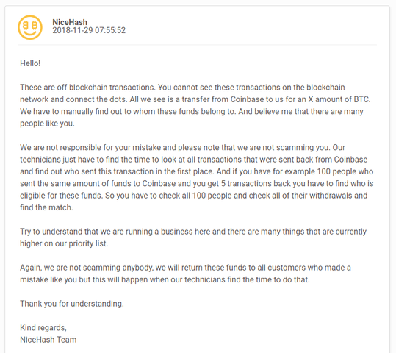The width and height of the screenshot is (396, 353).
Task: Click paragraph starting "Try to understand"
Action: coord(193,238)
